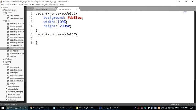Screen dimensions: 196x110
Task: Click the js folder icon
Action: pyautogui.click(x=6, y=64)
